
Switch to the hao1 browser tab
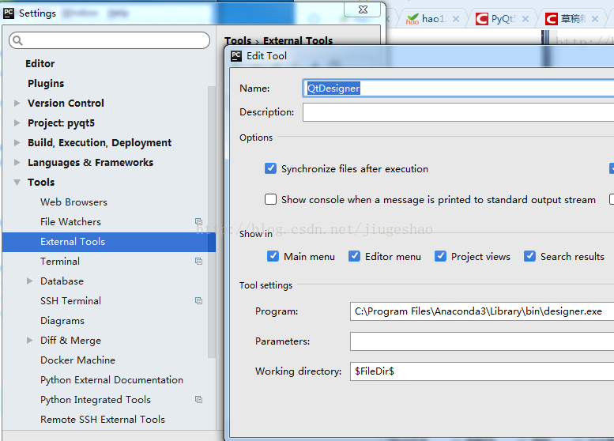click(433, 19)
